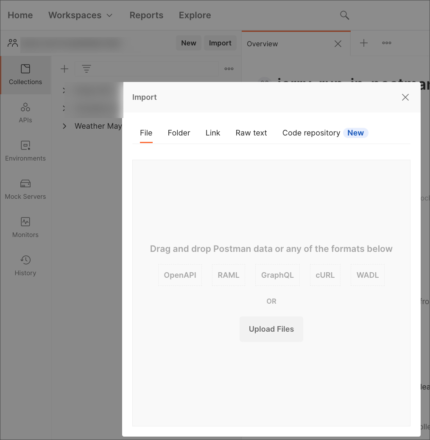Open the Mock Servers sidebar panel
Viewport: 430px width, 440px height.
click(x=25, y=189)
